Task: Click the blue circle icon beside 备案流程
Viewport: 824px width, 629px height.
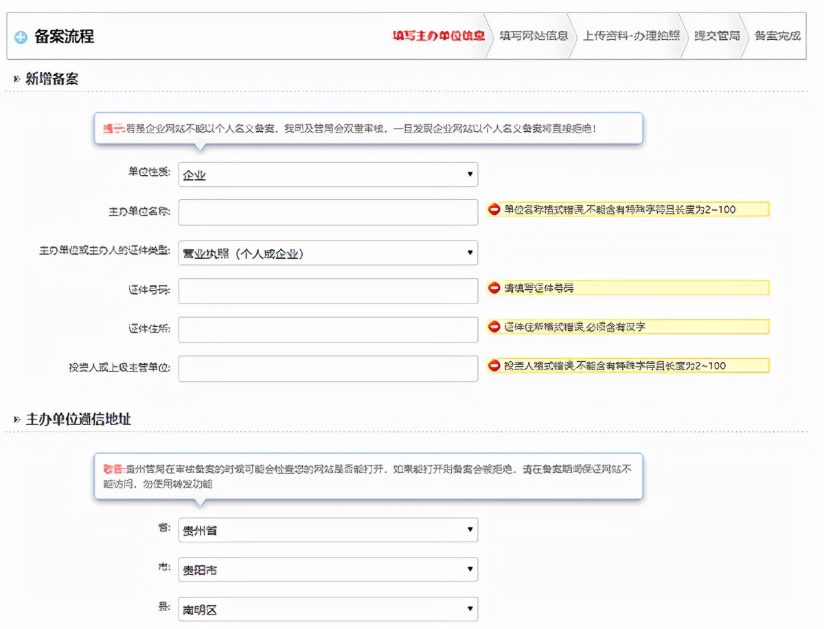Action: (21, 36)
